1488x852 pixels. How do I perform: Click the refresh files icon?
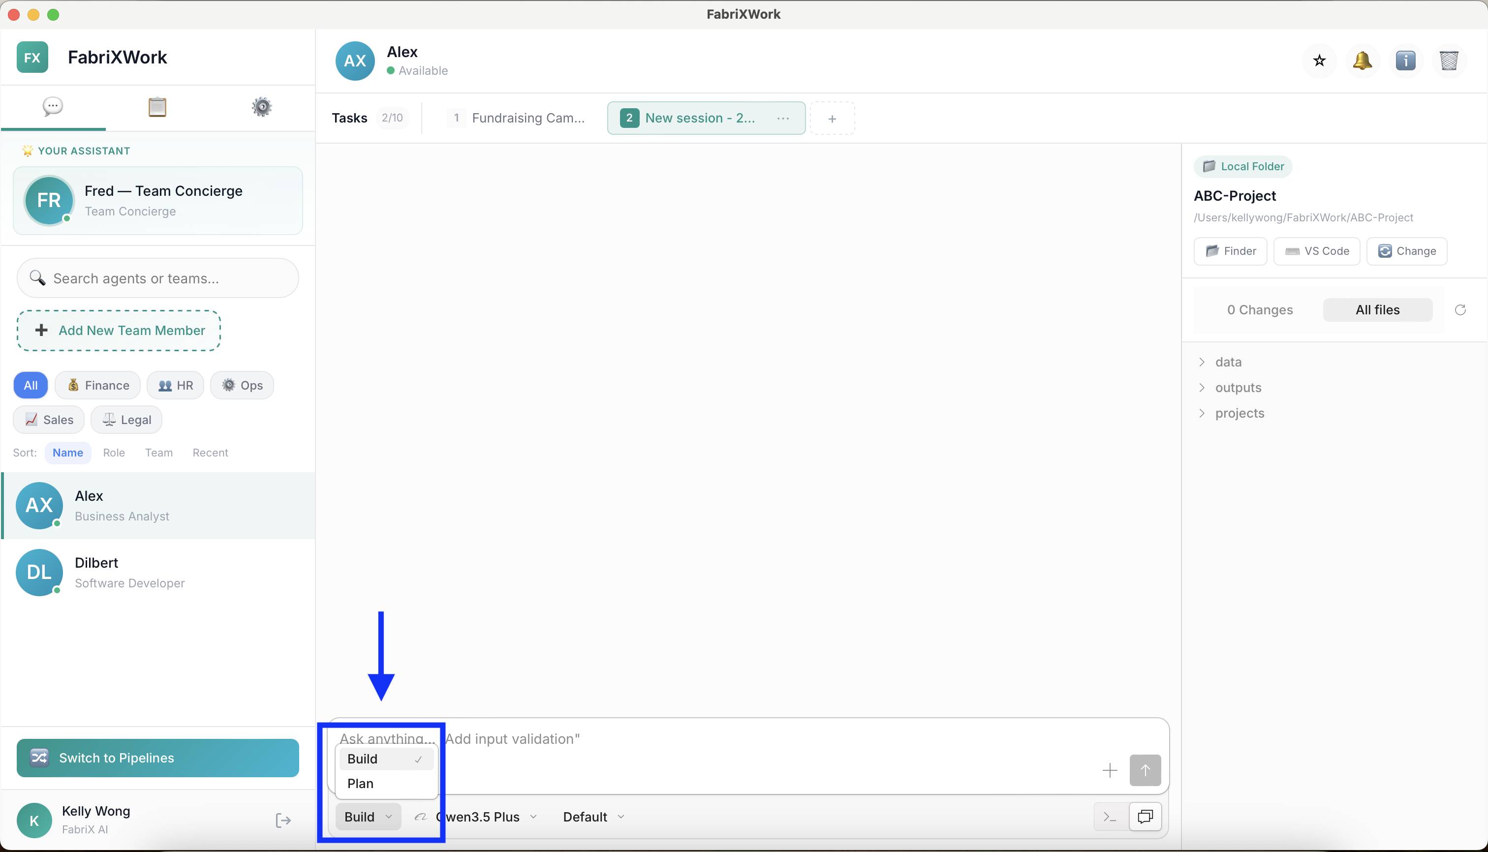pos(1460,310)
